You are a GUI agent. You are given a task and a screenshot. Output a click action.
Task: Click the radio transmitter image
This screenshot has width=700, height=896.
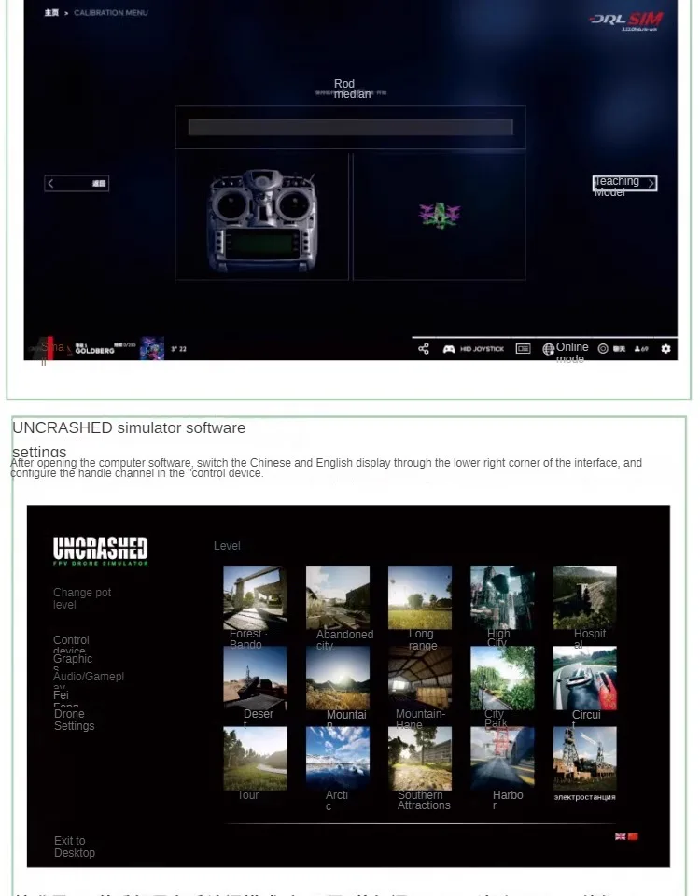pyautogui.click(x=262, y=220)
